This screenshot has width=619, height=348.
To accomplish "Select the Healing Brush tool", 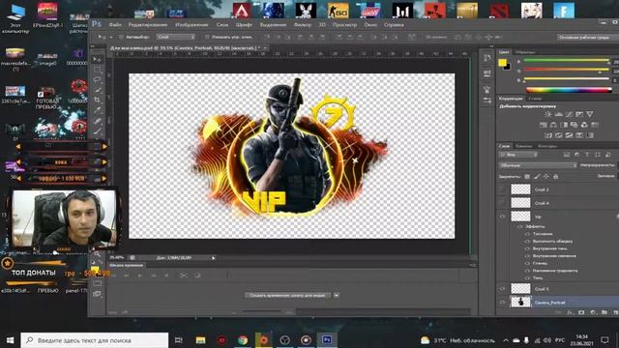I will point(97,121).
